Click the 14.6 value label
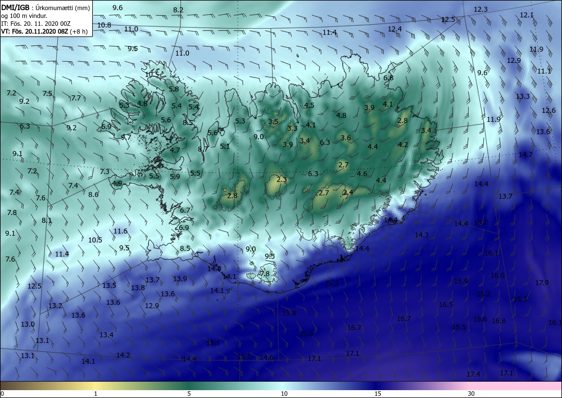This screenshot has width=562, height=398. [x=266, y=358]
